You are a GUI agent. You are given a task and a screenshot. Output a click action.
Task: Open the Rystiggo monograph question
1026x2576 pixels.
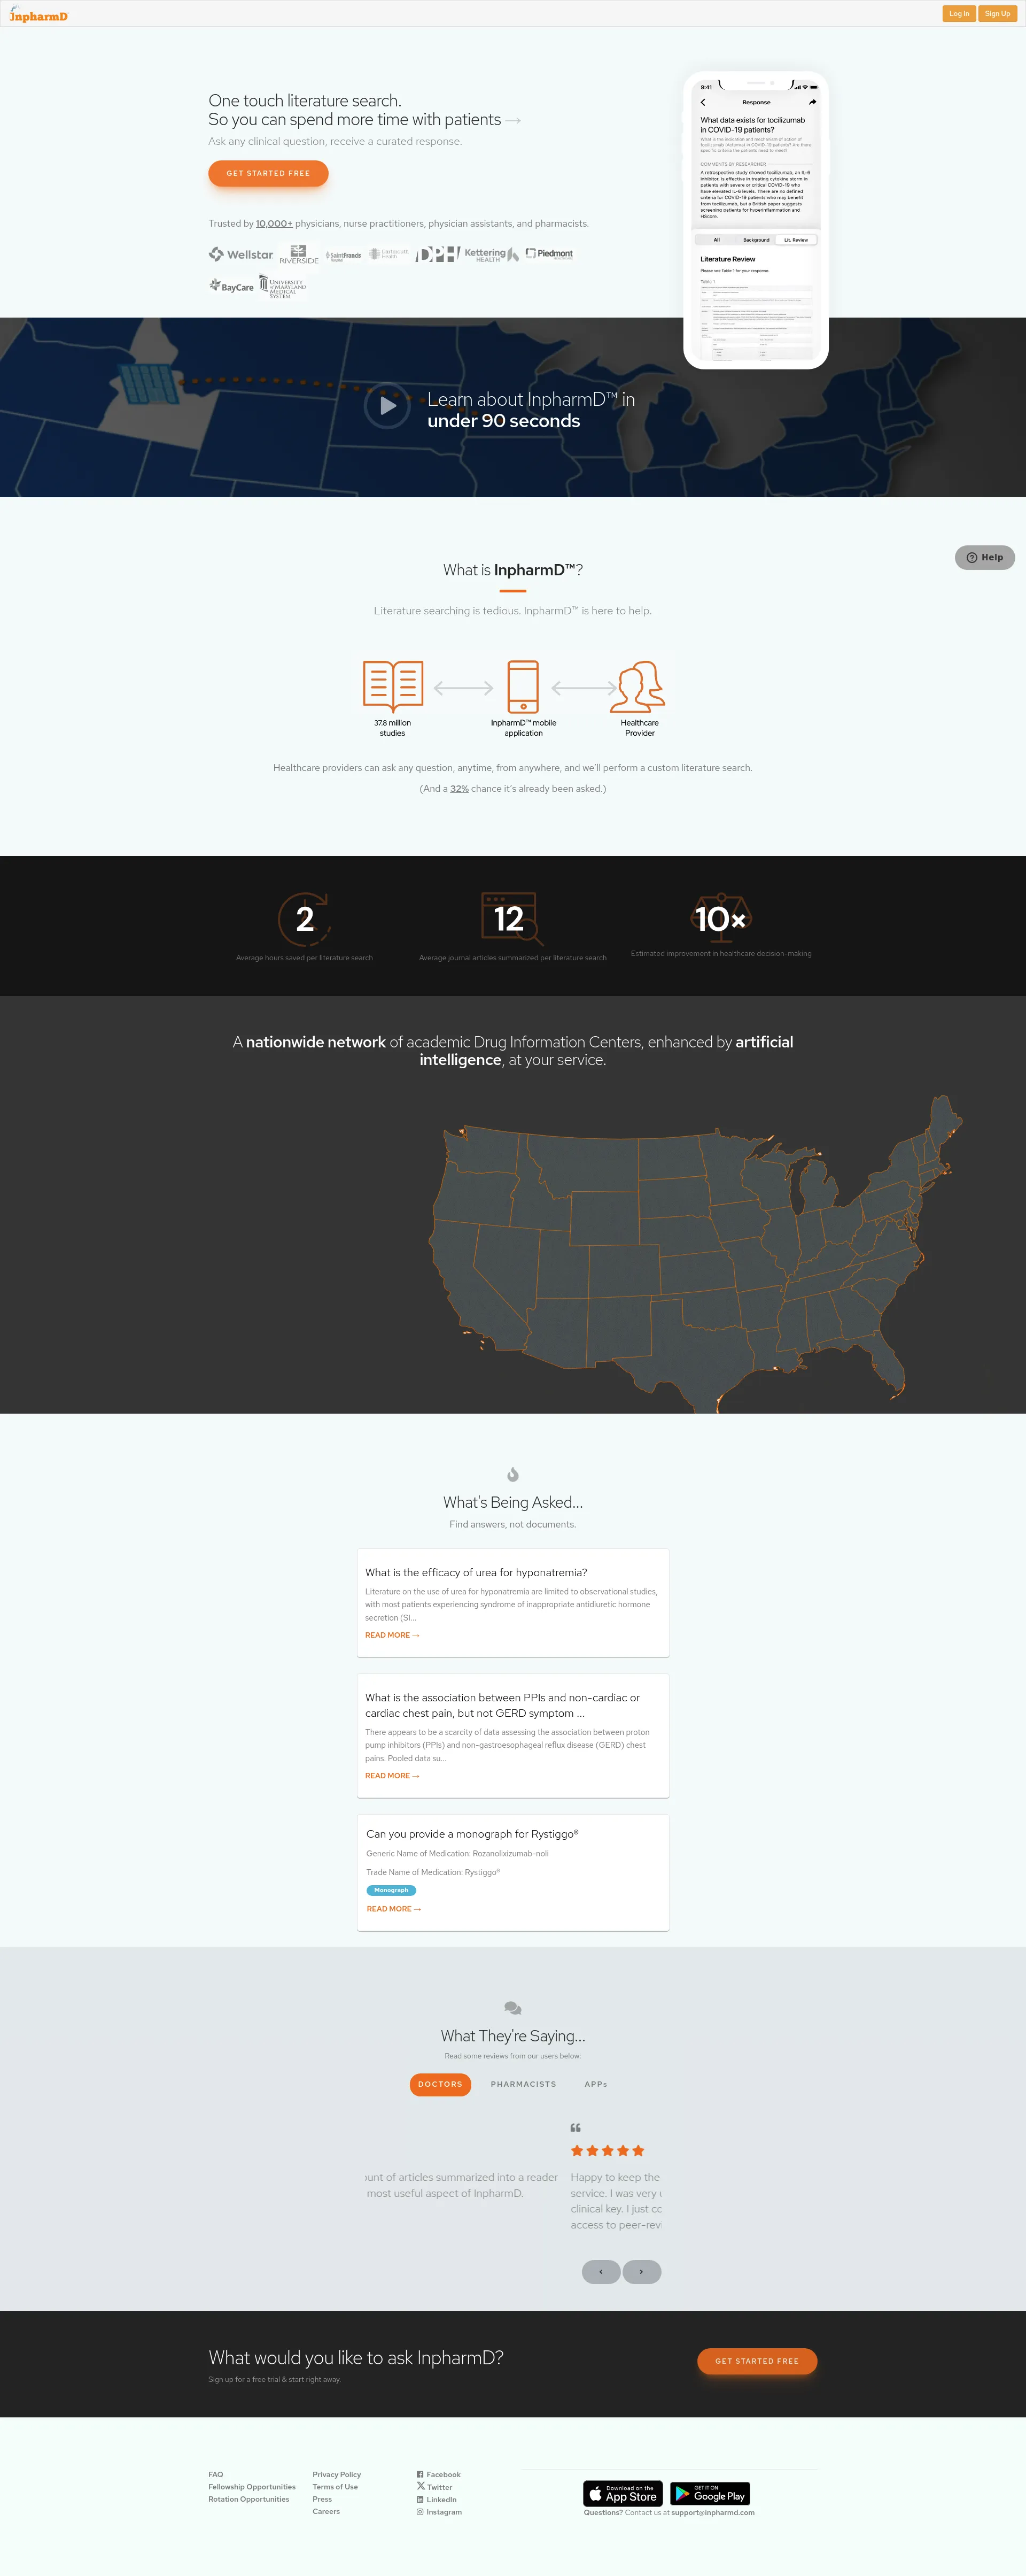[x=471, y=1834]
